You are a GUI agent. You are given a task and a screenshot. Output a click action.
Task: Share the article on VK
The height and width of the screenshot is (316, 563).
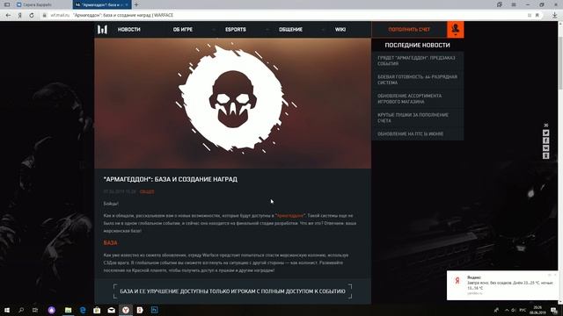click(545, 148)
